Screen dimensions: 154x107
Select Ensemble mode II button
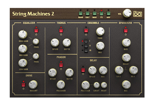click(x=86, y=46)
